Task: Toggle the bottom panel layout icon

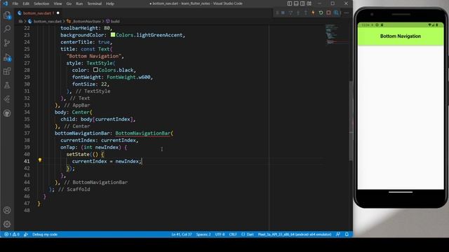Action: [x=296, y=3]
